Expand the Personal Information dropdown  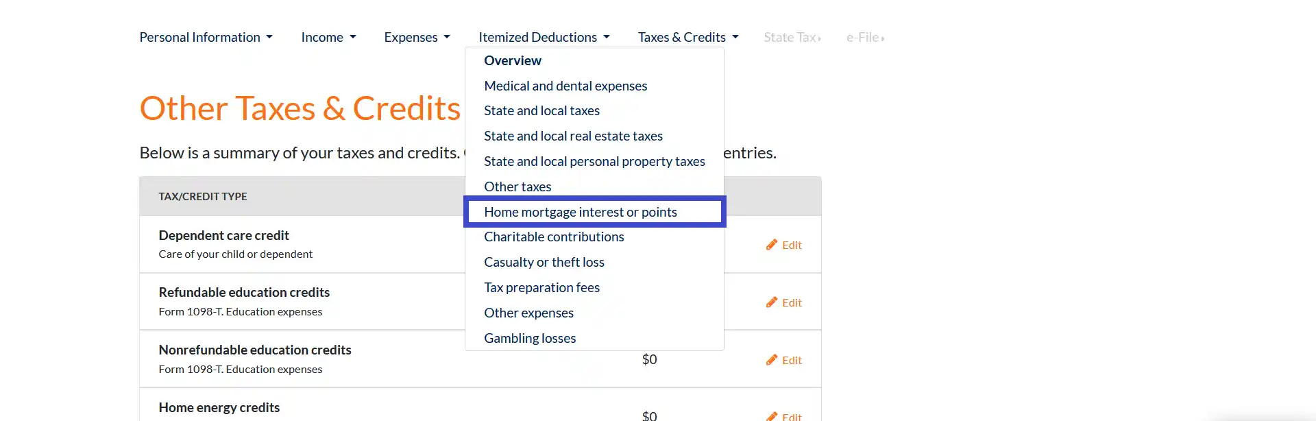point(206,37)
